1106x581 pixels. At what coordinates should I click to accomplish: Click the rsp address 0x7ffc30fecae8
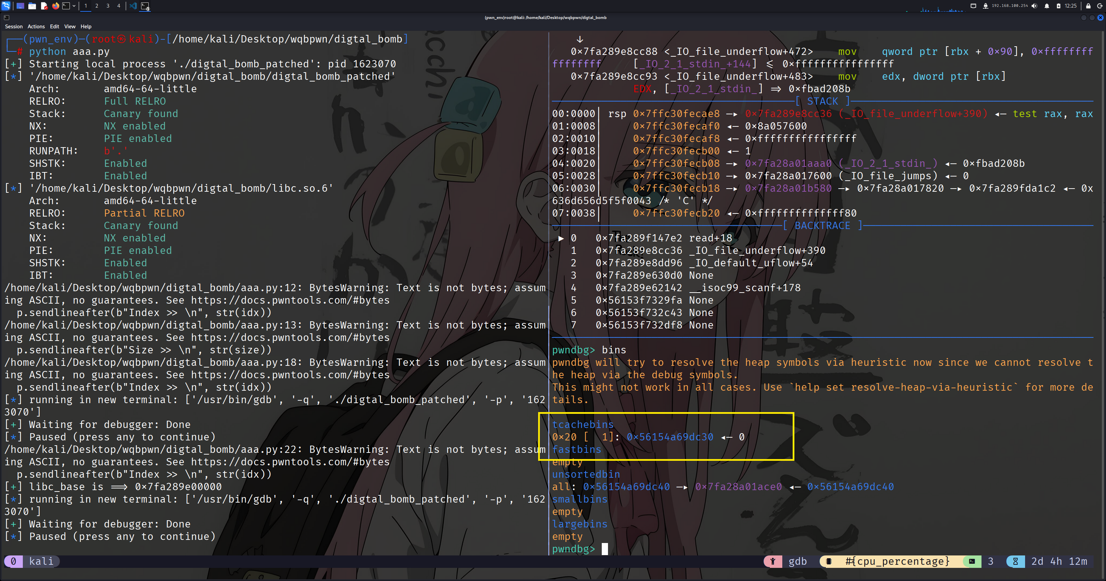point(676,114)
